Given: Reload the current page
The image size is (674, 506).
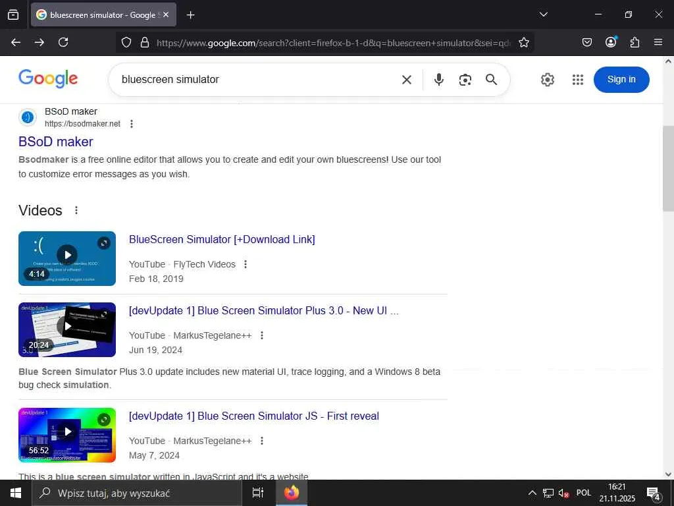Looking at the screenshot, I should [x=63, y=42].
